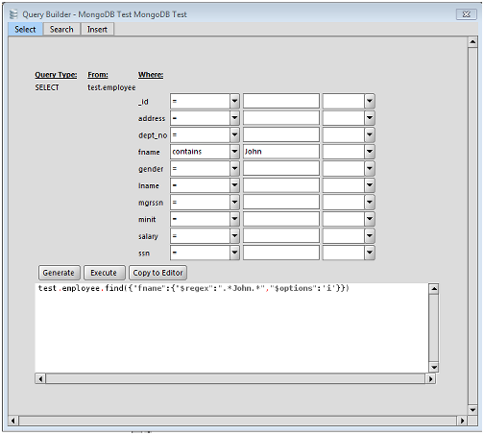Click the minit value input field
Viewport: 484px width, 435px height.
(x=281, y=219)
